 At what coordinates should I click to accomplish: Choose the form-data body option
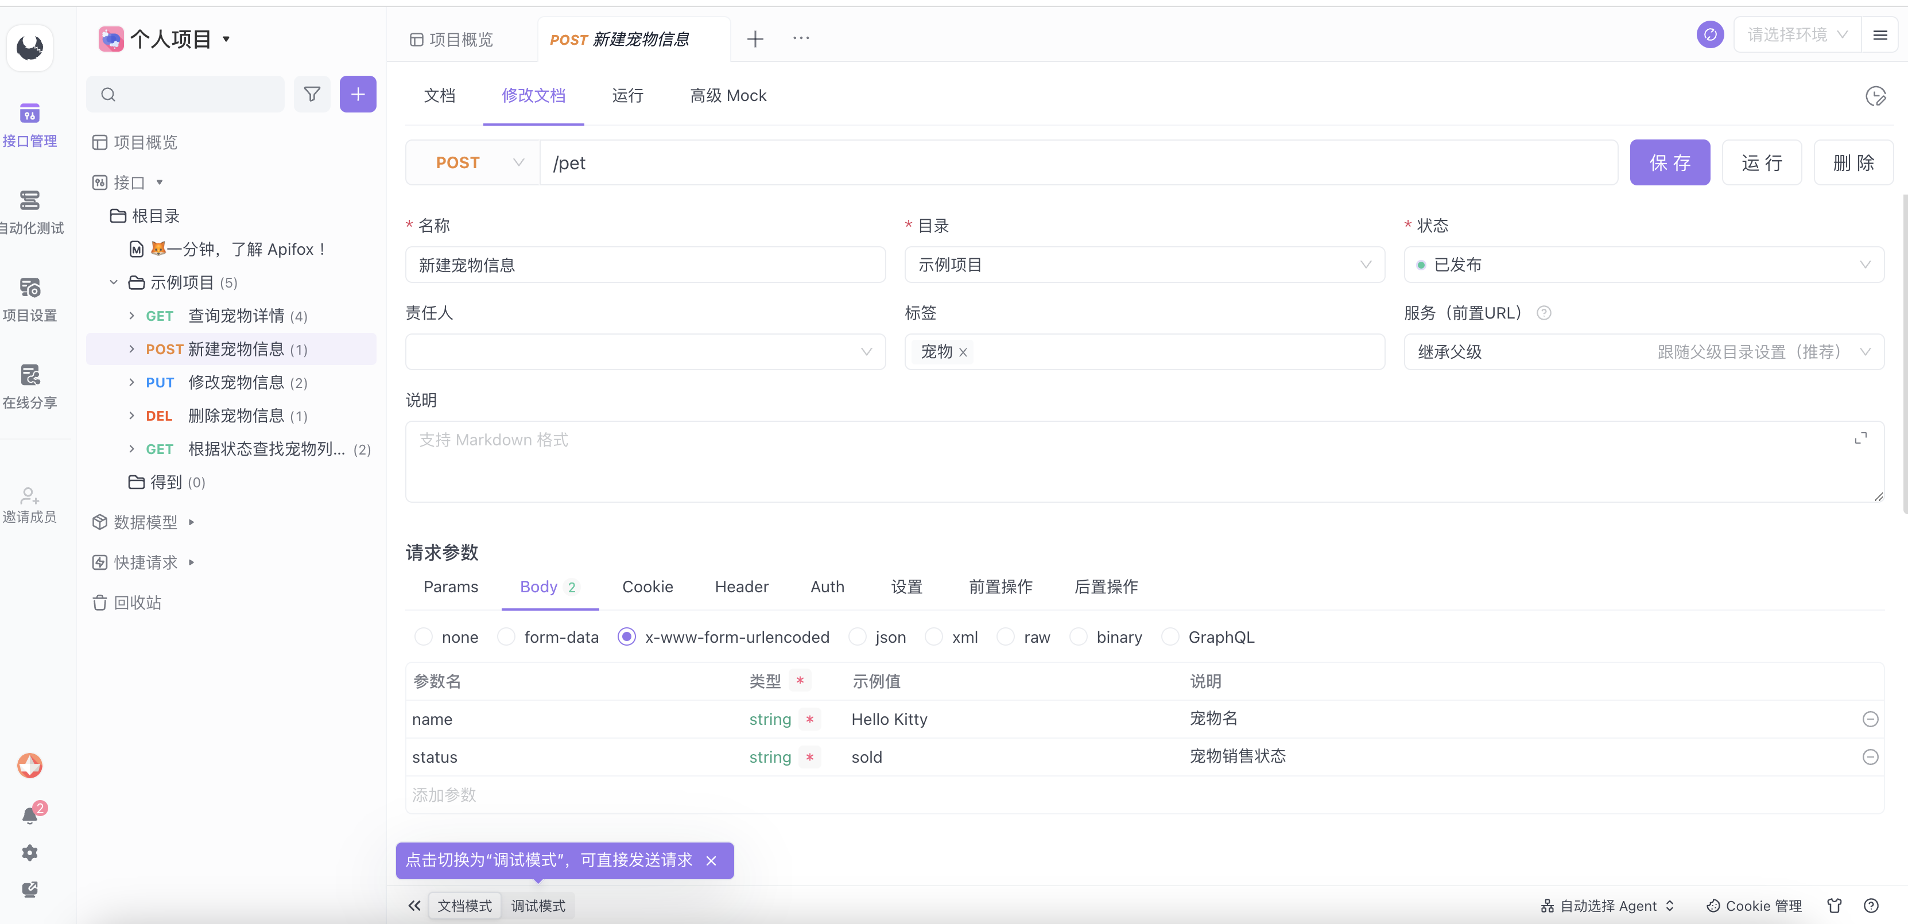pyautogui.click(x=507, y=636)
